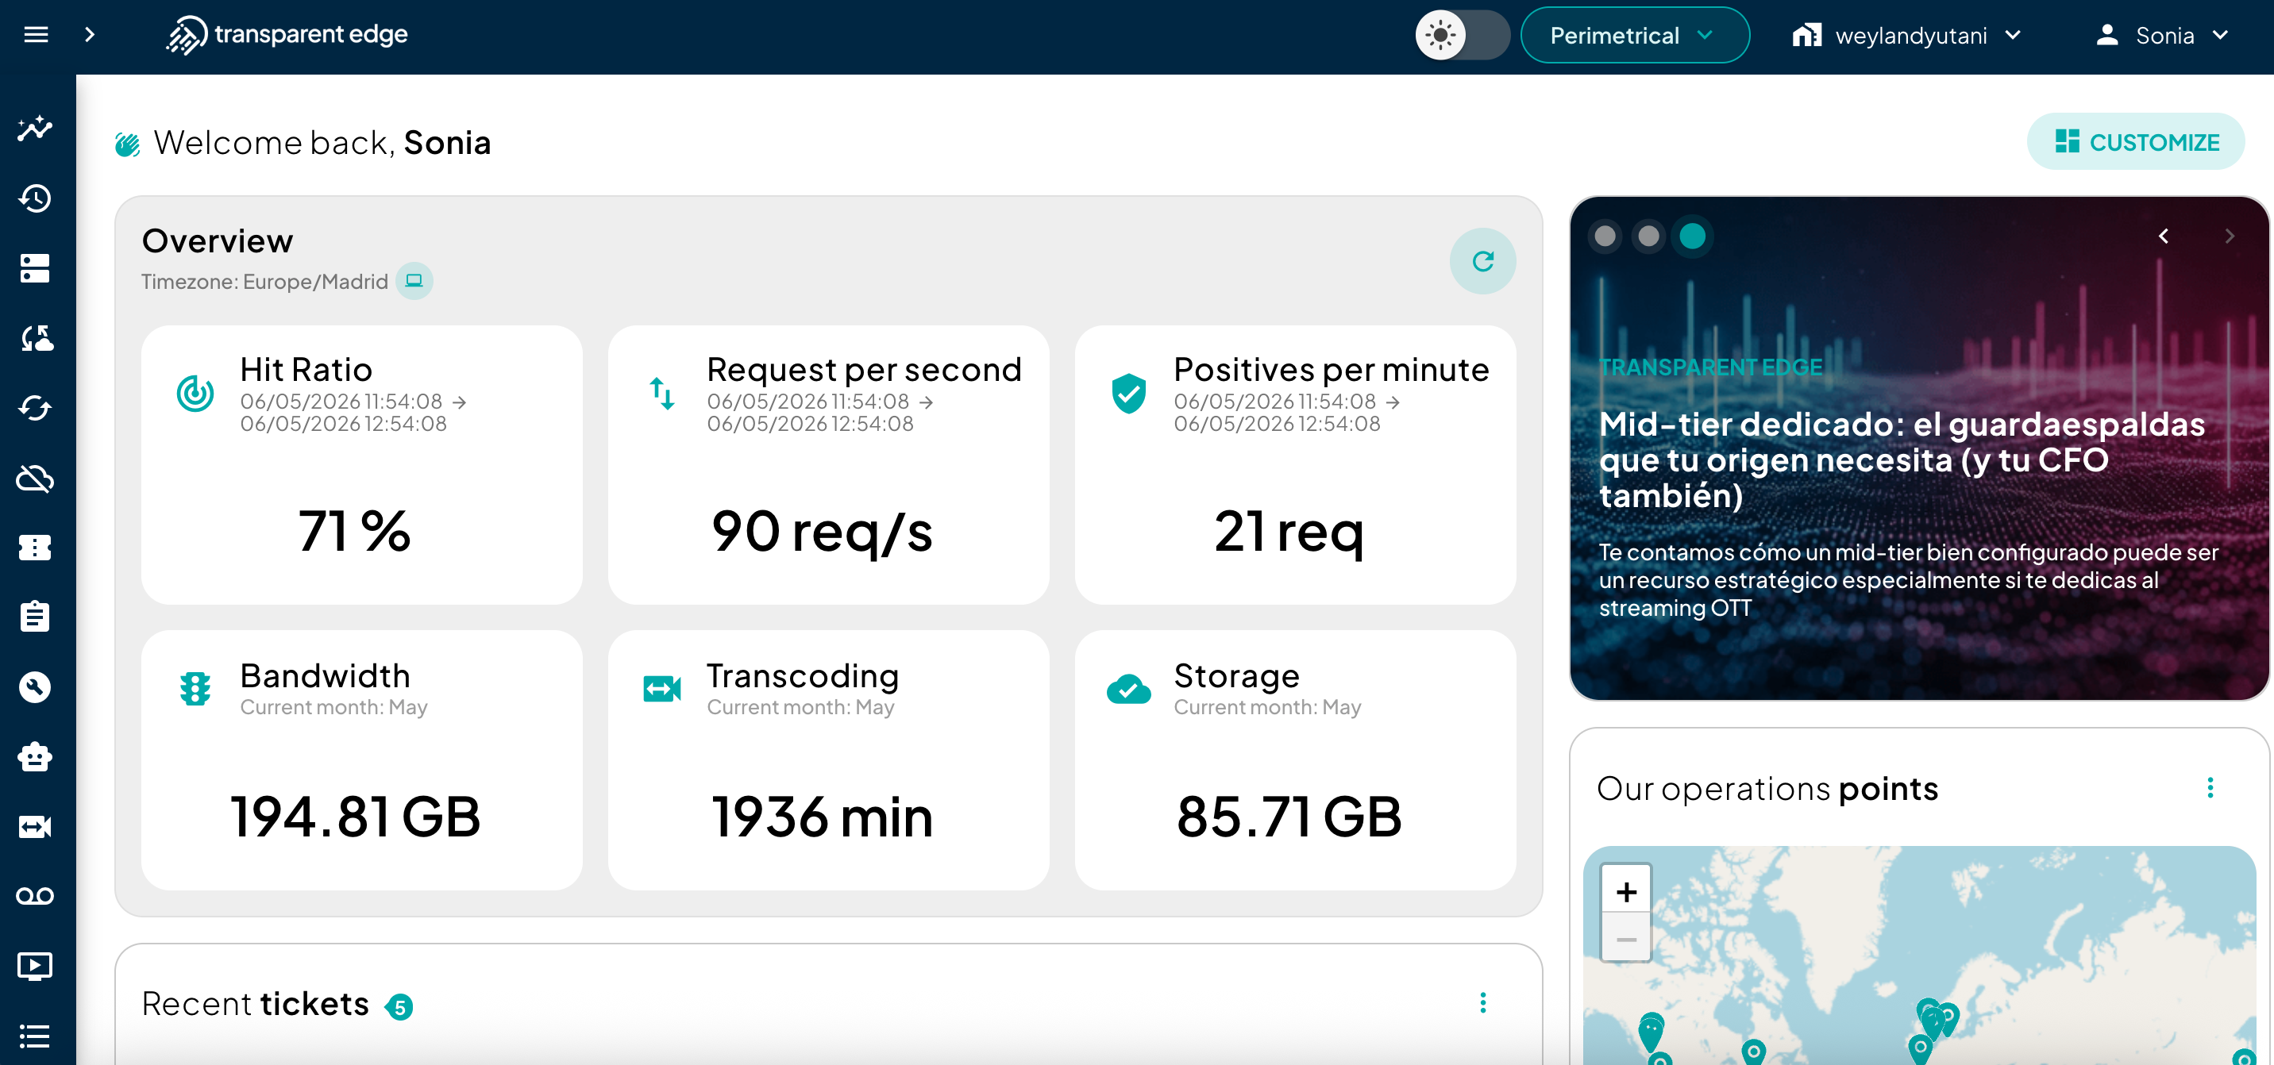
Task: Open the cloud-off sidebar icon
Action: (x=35, y=479)
